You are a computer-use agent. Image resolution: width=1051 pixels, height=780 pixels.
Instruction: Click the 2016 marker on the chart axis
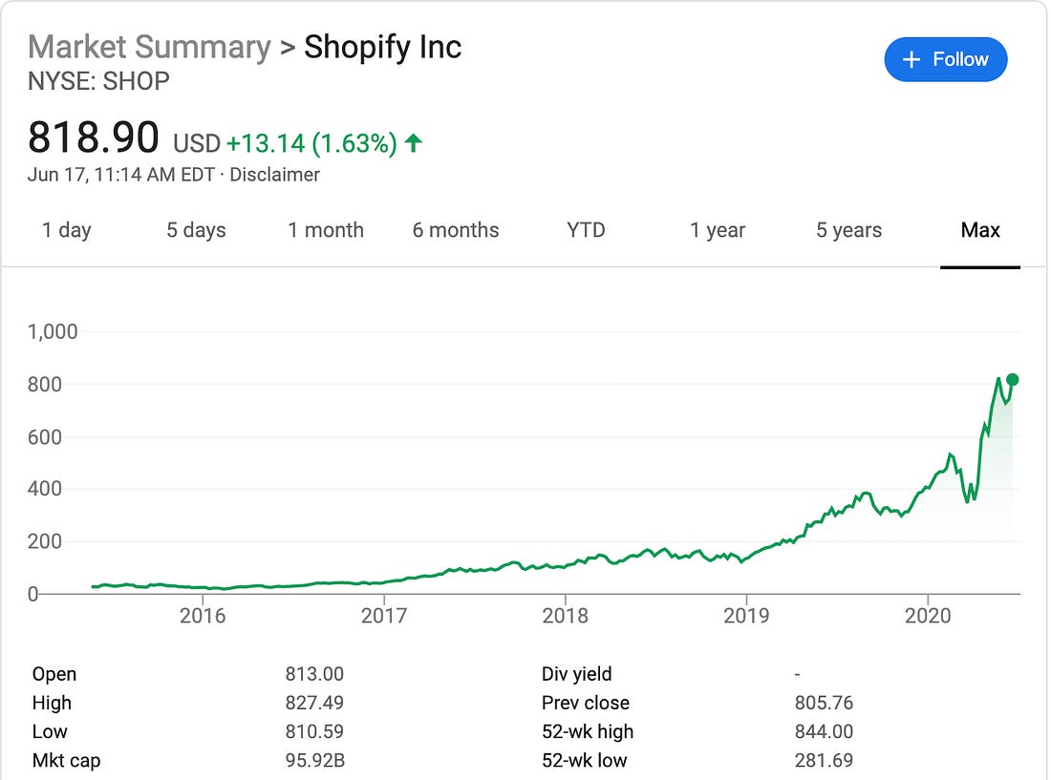tap(203, 615)
